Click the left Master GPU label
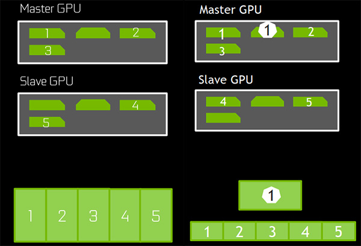This screenshot has width=361, height=246. click(x=51, y=8)
